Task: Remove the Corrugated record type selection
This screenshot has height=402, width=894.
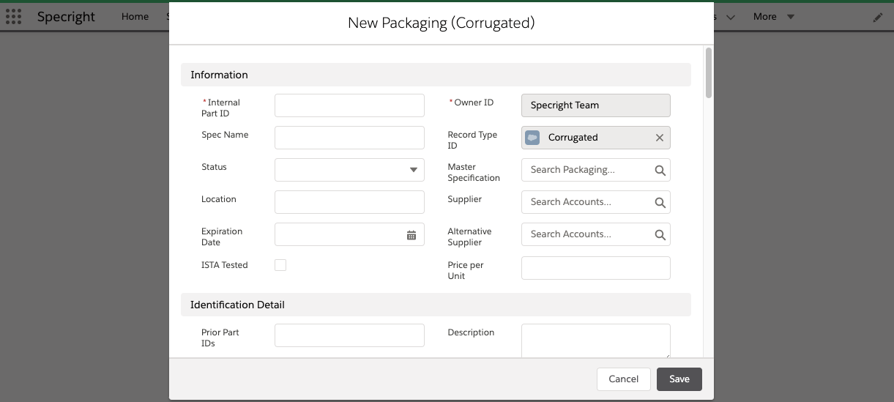Action: click(x=659, y=138)
